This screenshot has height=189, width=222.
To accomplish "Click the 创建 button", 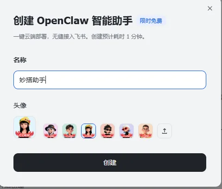I will [110, 163].
